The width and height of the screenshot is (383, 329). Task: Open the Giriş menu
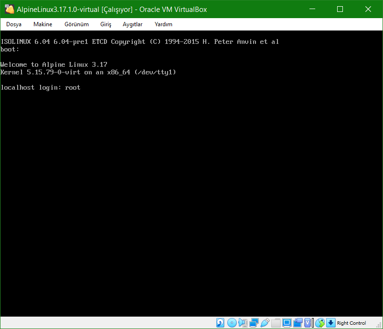pyautogui.click(x=106, y=24)
